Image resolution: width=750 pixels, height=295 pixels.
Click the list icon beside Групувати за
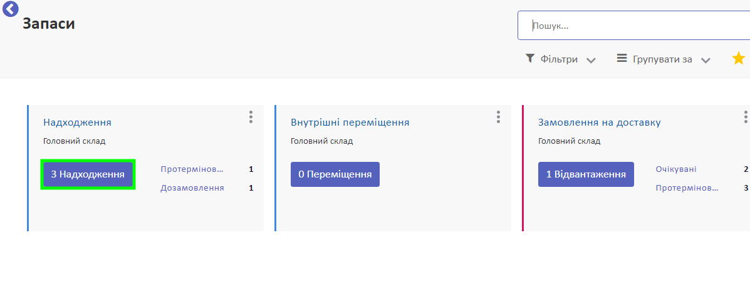coord(622,59)
